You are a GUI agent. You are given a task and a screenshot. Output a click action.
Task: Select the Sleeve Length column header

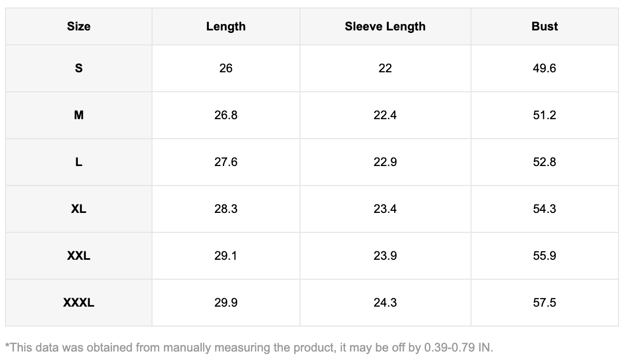click(x=385, y=26)
